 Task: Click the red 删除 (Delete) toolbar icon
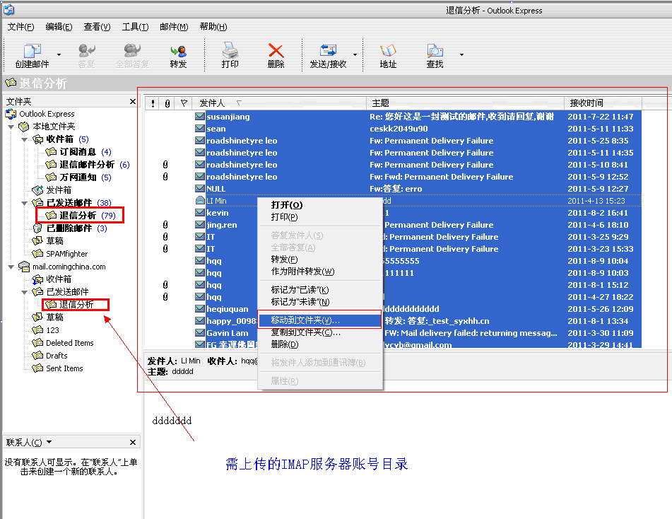click(x=276, y=52)
